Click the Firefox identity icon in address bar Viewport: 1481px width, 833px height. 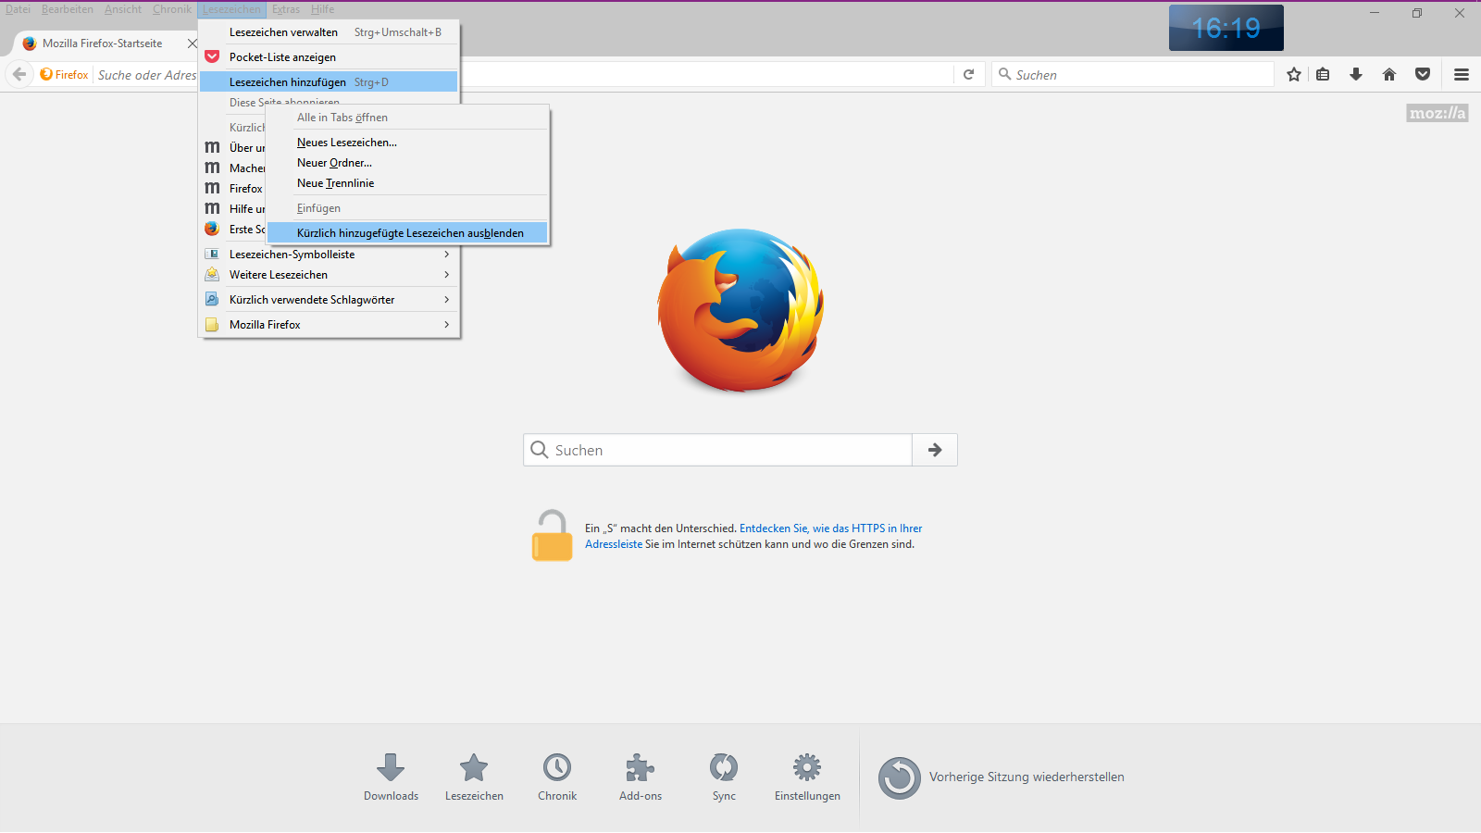pyautogui.click(x=64, y=75)
